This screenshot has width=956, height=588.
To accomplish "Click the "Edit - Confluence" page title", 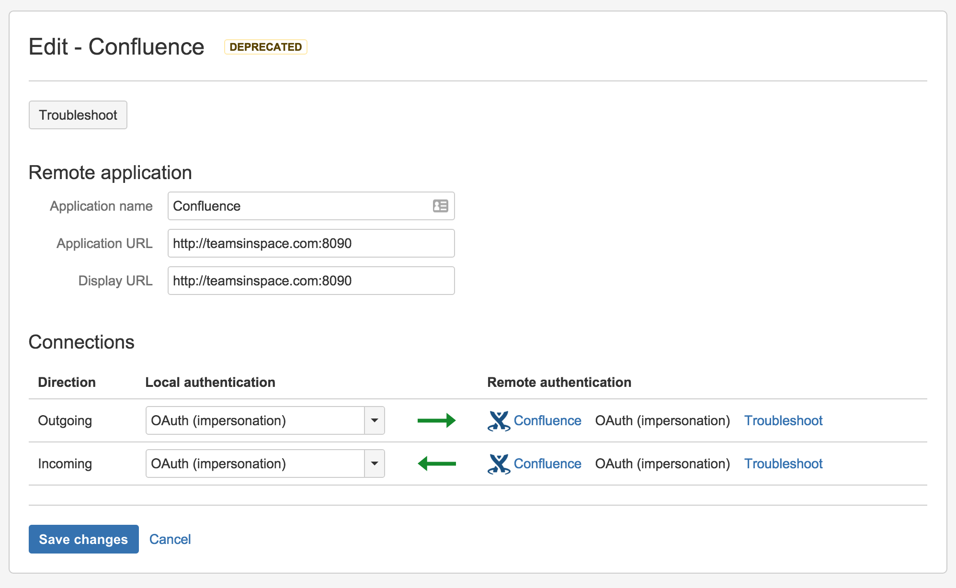I will click(116, 47).
